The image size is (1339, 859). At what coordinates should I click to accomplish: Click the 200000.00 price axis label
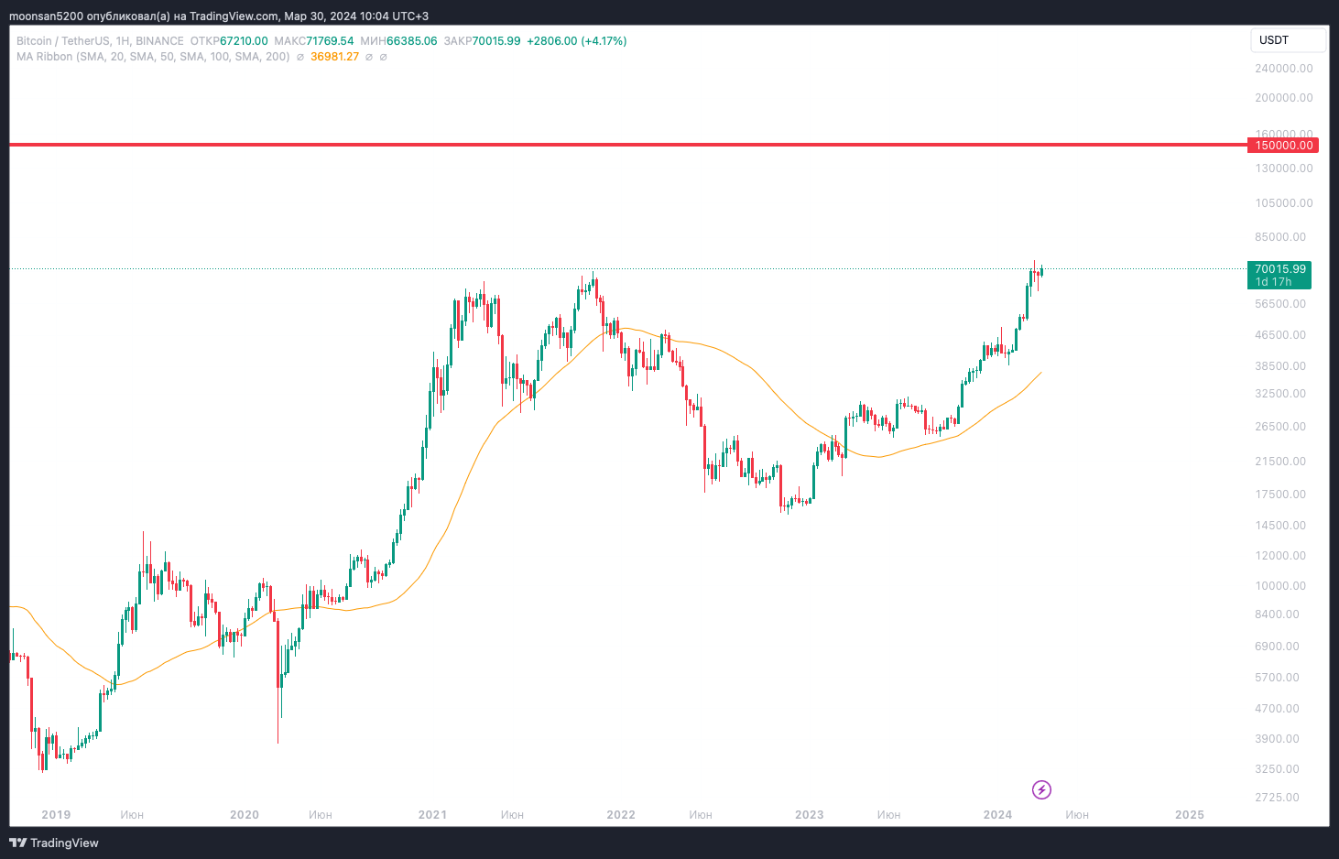[x=1284, y=98]
